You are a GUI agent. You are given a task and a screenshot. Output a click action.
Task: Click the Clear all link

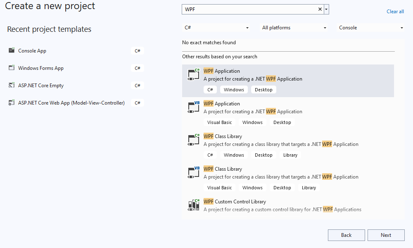click(x=395, y=12)
